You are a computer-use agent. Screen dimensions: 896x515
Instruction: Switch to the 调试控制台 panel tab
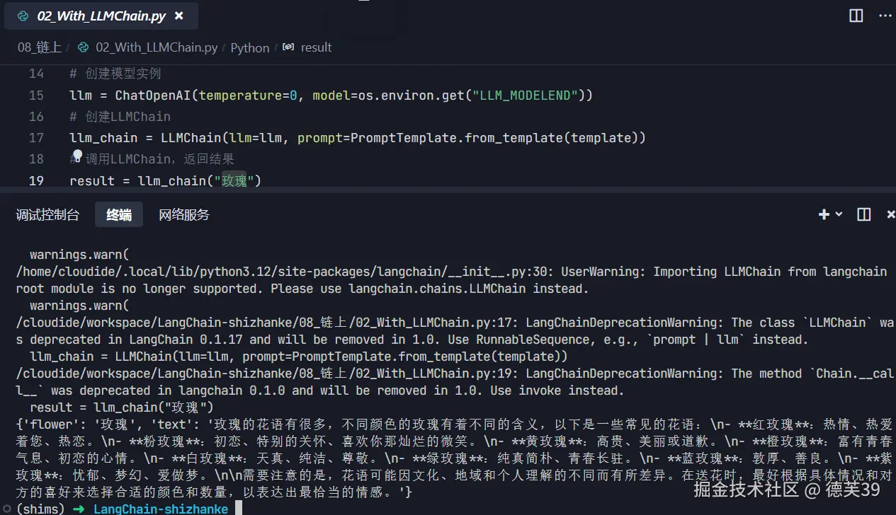pyautogui.click(x=47, y=215)
